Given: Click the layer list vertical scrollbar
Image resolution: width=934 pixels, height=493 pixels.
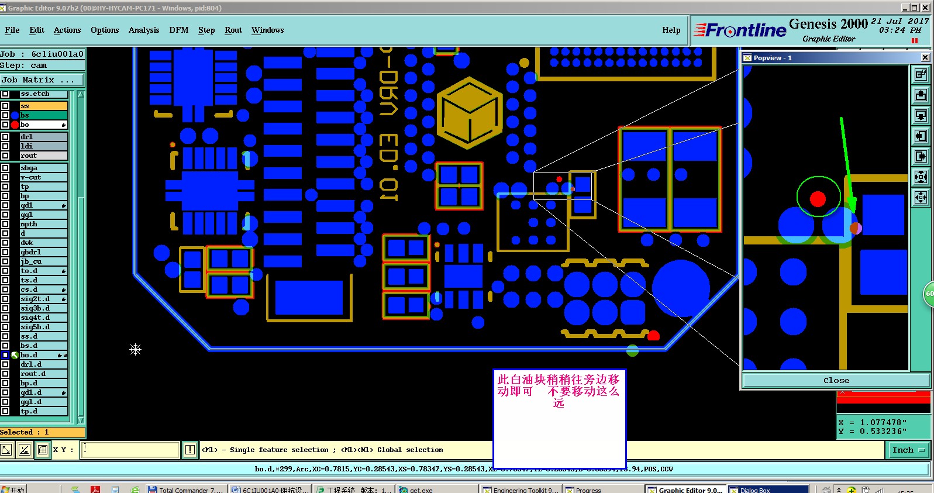Looking at the screenshot, I should point(81,257).
